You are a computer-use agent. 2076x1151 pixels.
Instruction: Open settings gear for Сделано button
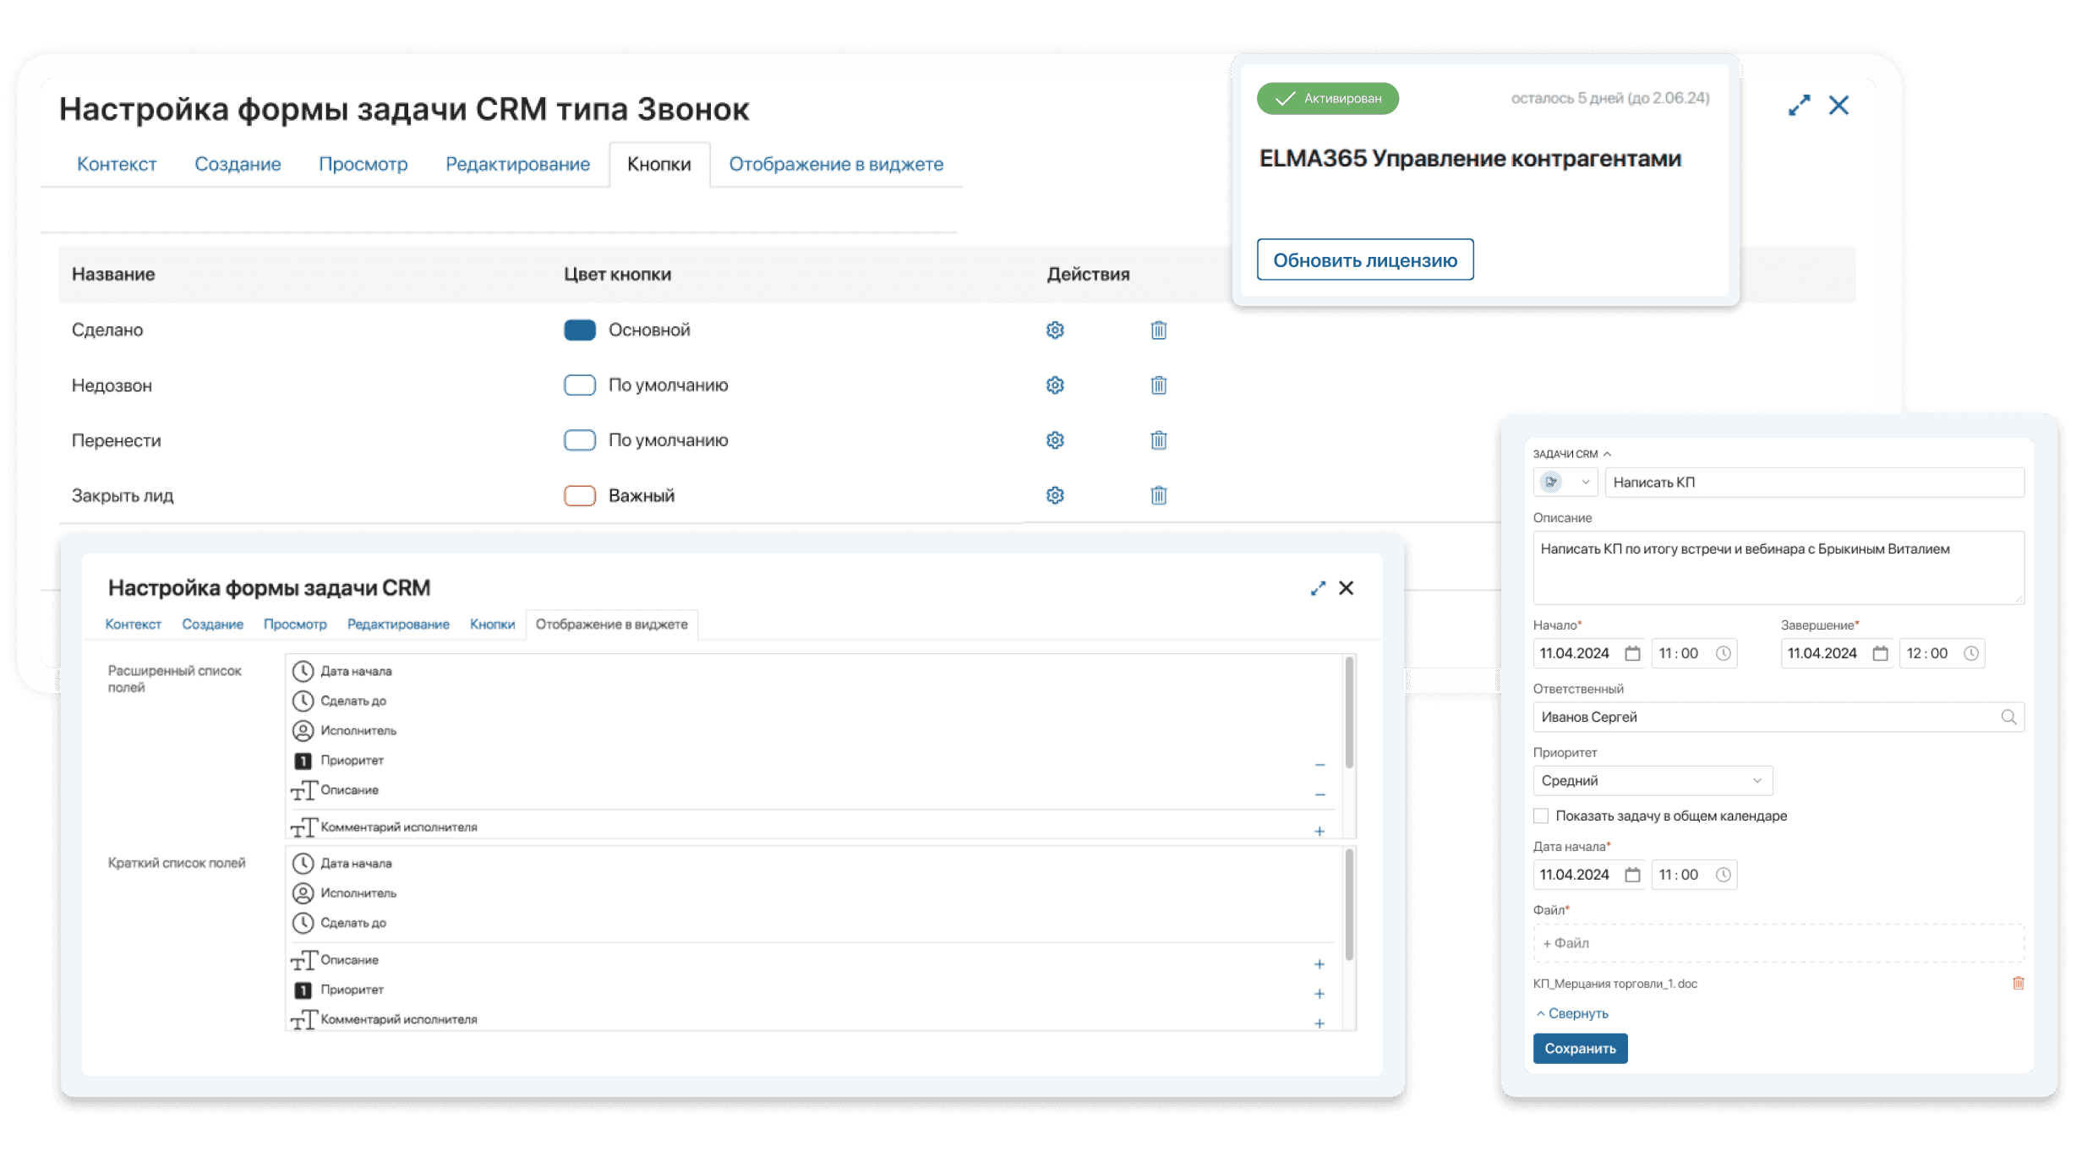(1055, 330)
